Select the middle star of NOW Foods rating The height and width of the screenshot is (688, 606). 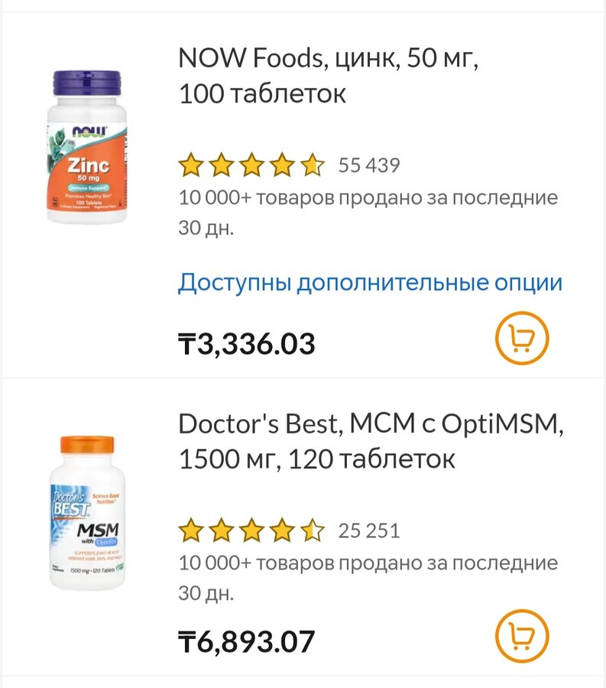tap(251, 165)
